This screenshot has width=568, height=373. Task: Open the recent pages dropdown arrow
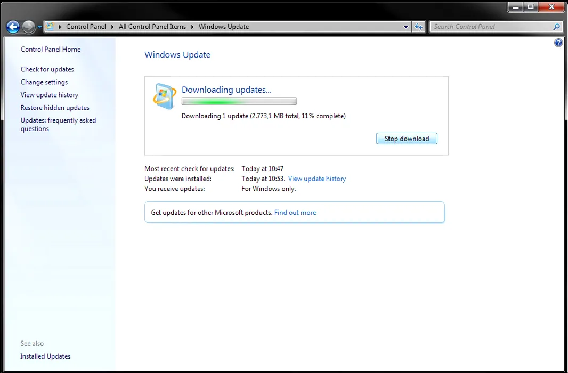point(39,27)
